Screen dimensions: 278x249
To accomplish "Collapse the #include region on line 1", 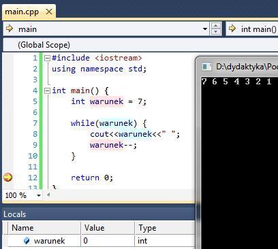I will tap(47, 58).
